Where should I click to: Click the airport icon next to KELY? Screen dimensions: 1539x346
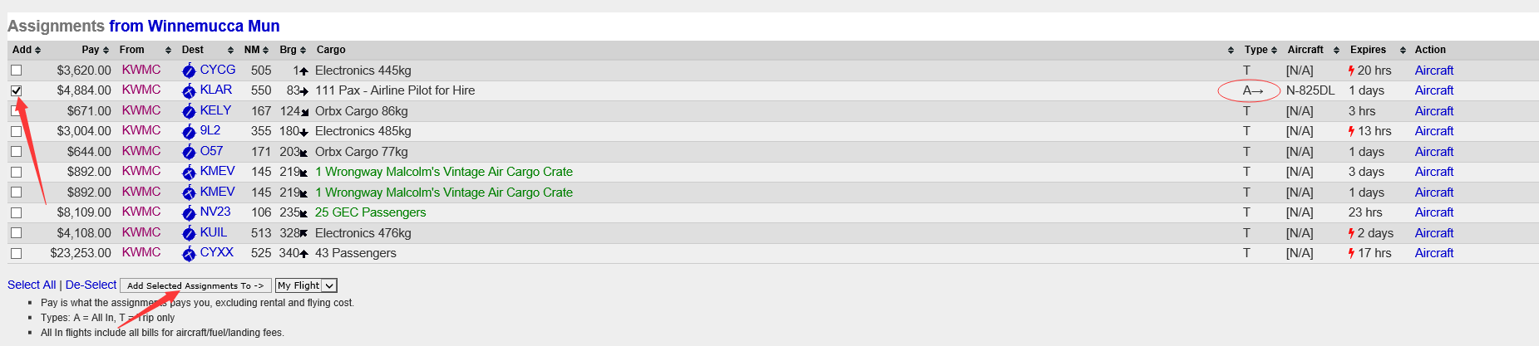(189, 111)
